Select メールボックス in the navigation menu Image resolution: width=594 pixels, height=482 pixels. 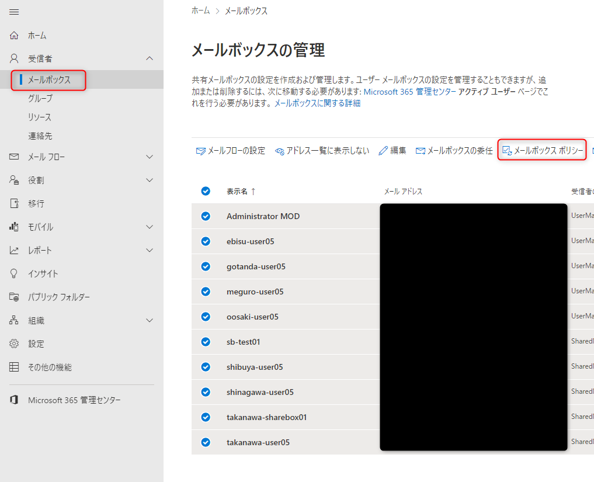(x=48, y=81)
